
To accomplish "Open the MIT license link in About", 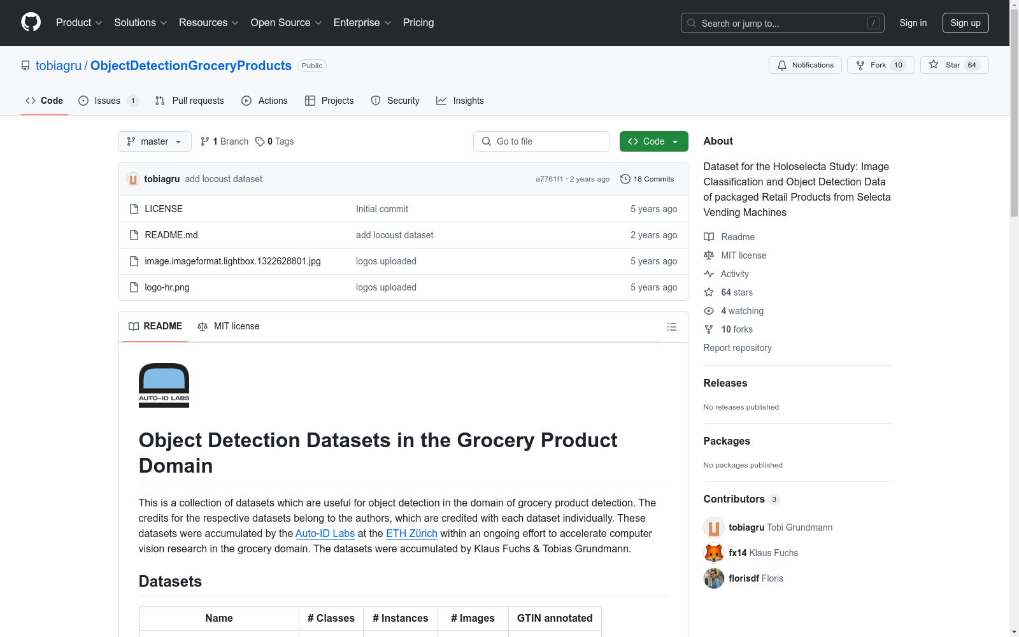I will tap(736, 255).
